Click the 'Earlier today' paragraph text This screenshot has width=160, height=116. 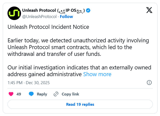click(x=75, y=47)
